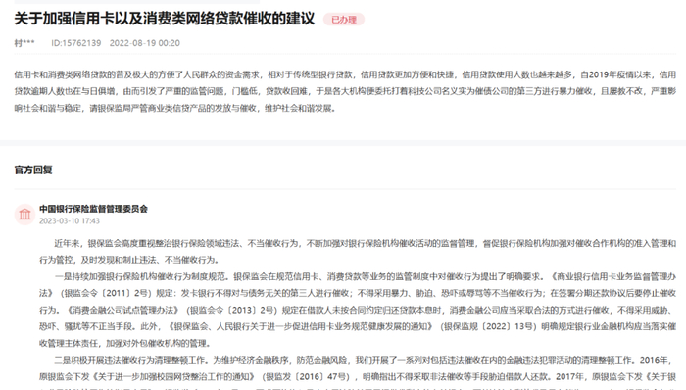Click the post date 2022-08-19 00:20
The height and width of the screenshot is (390, 686).
pos(145,43)
